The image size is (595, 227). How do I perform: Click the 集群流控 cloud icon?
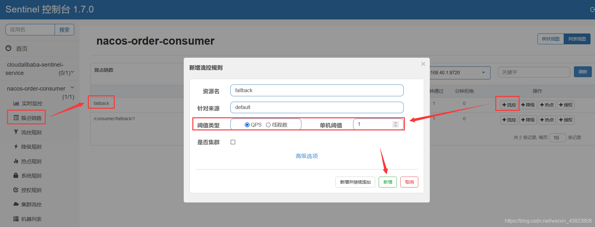(x=16, y=204)
